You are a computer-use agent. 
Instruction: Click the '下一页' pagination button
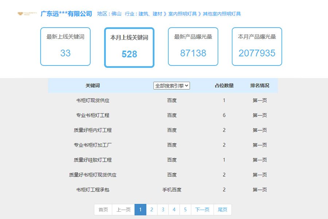click(202, 210)
